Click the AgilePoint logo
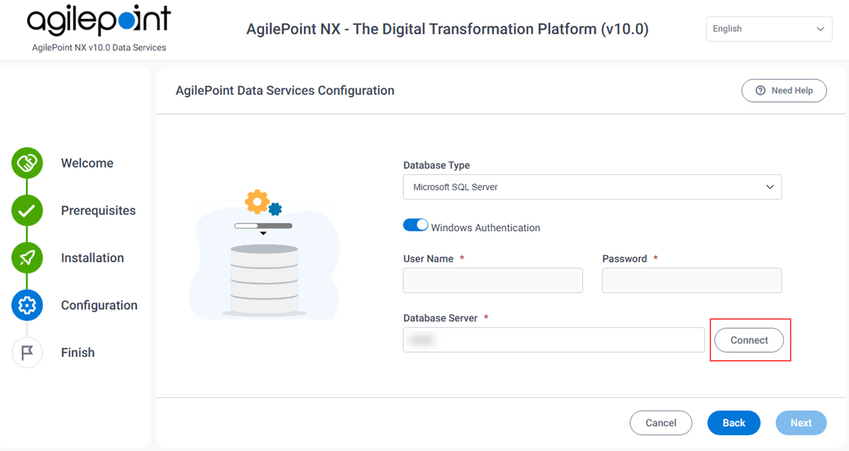This screenshot has width=849, height=451. coord(98,22)
